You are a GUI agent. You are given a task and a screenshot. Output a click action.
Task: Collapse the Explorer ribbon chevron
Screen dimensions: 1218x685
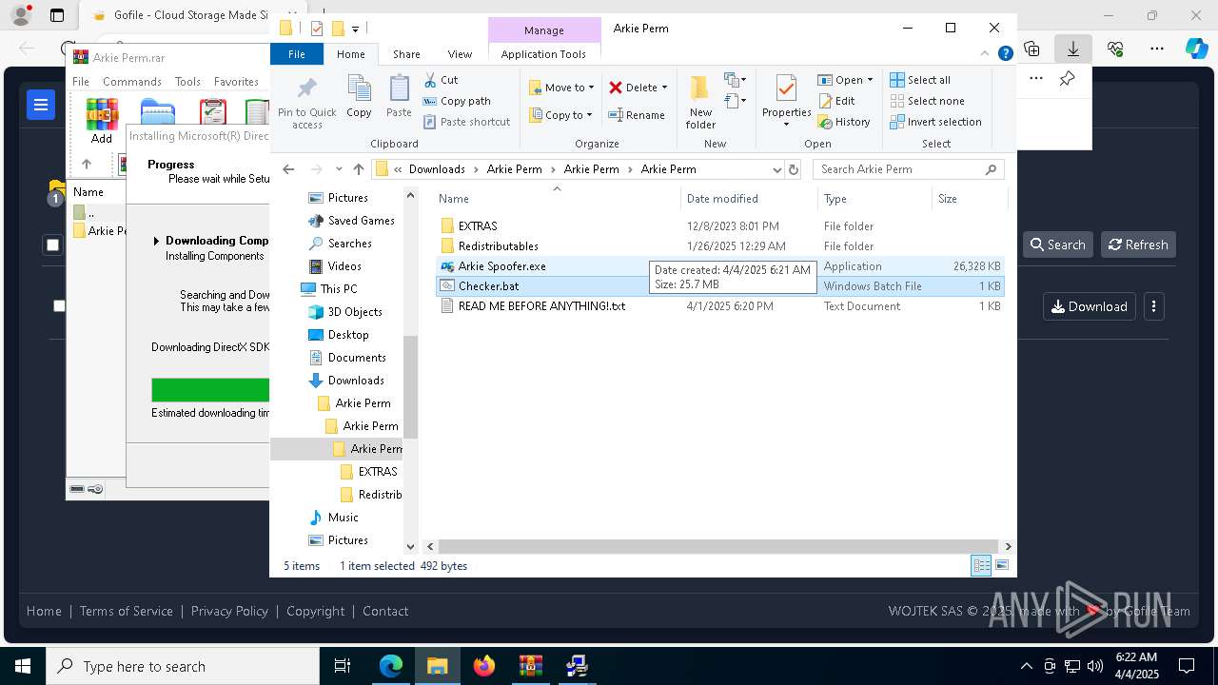pyautogui.click(x=986, y=54)
